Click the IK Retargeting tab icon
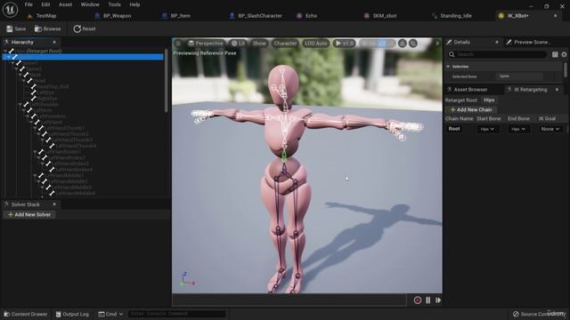Image resolution: width=570 pixels, height=320 pixels. [x=509, y=89]
